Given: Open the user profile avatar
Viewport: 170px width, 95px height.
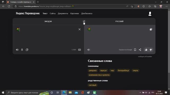Looking at the screenshot, I should pos(150,14).
